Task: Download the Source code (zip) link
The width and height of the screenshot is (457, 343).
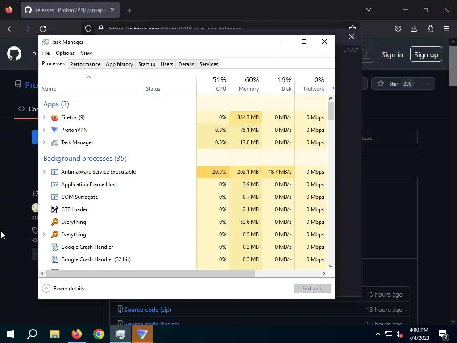Action: click(x=147, y=310)
